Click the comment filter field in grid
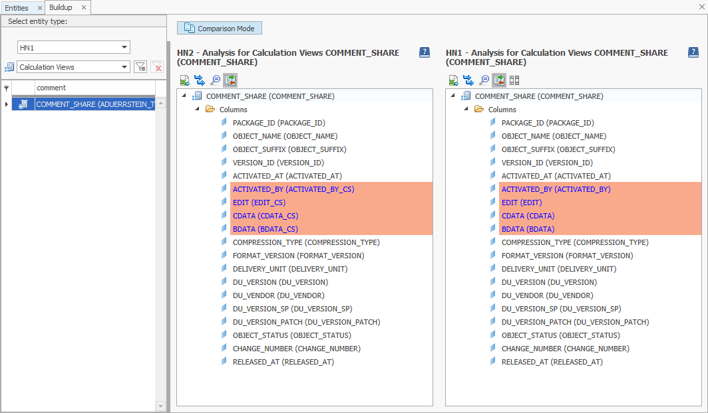 pos(94,88)
